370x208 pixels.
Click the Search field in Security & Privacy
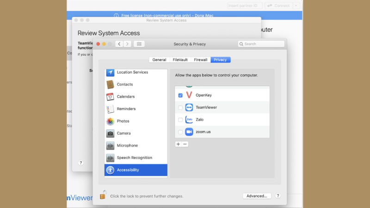(x=261, y=44)
